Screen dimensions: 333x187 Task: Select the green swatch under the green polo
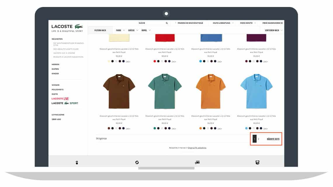155,129
